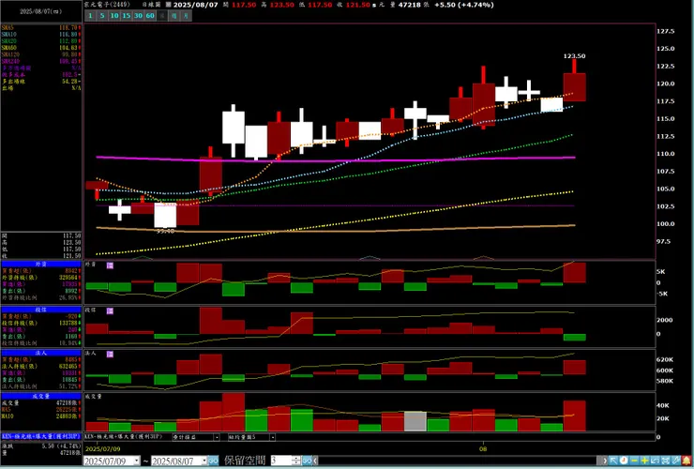Viewport: 694px width, 469px height.
Task: Click the 123.50 high price label on chart
Action: (574, 55)
